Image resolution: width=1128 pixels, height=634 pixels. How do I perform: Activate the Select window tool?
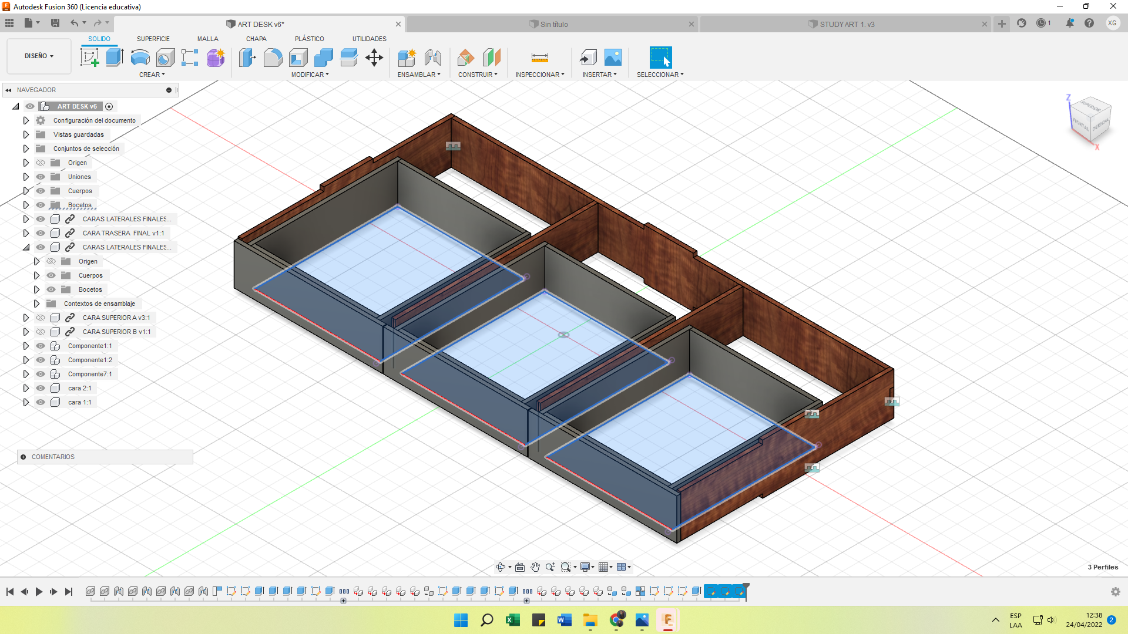pos(660,58)
